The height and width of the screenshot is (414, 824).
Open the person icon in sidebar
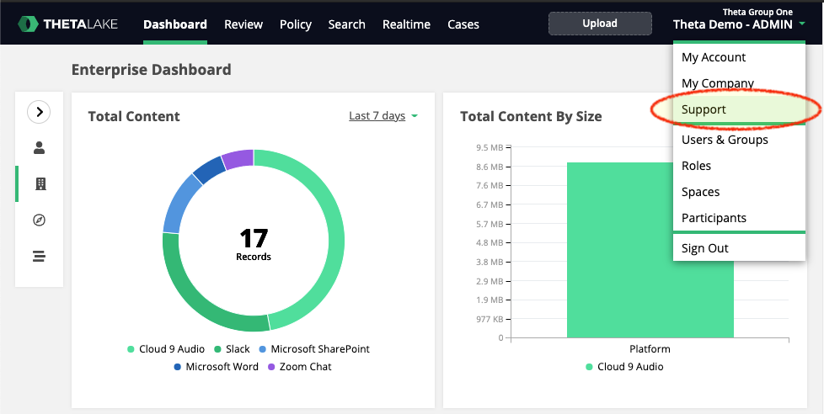39,148
